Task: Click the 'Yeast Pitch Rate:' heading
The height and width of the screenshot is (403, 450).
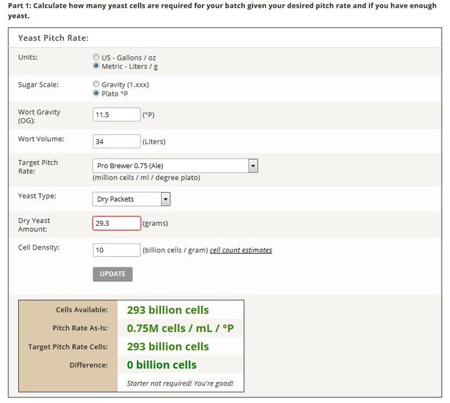Action: tap(53, 38)
